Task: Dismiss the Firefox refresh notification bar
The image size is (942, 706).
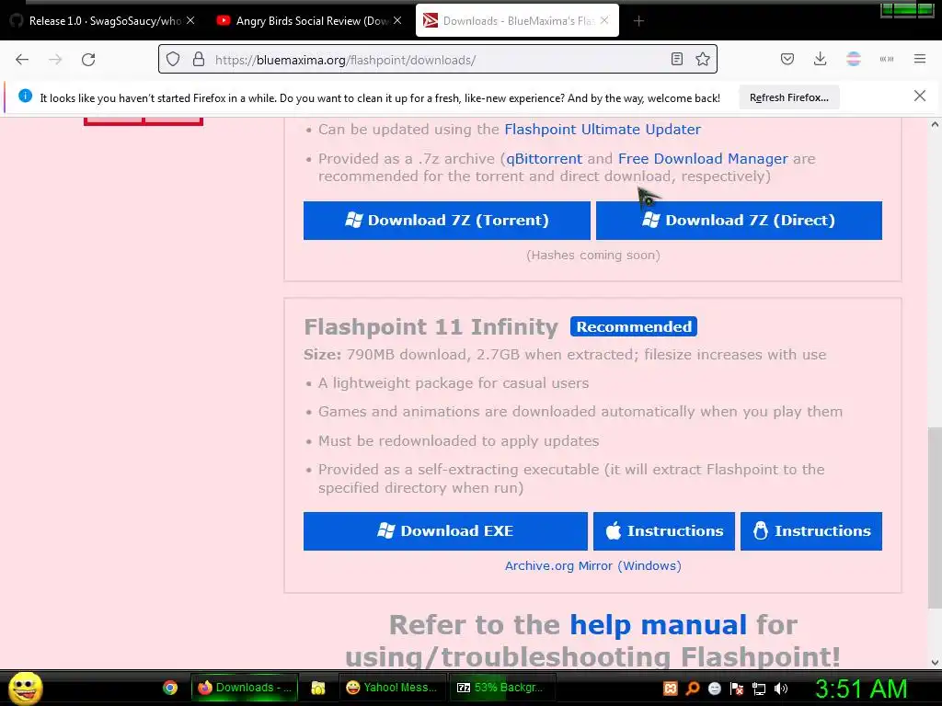Action: (x=920, y=96)
